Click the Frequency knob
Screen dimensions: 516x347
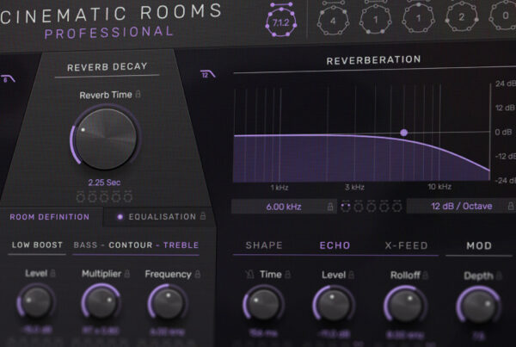point(168,304)
